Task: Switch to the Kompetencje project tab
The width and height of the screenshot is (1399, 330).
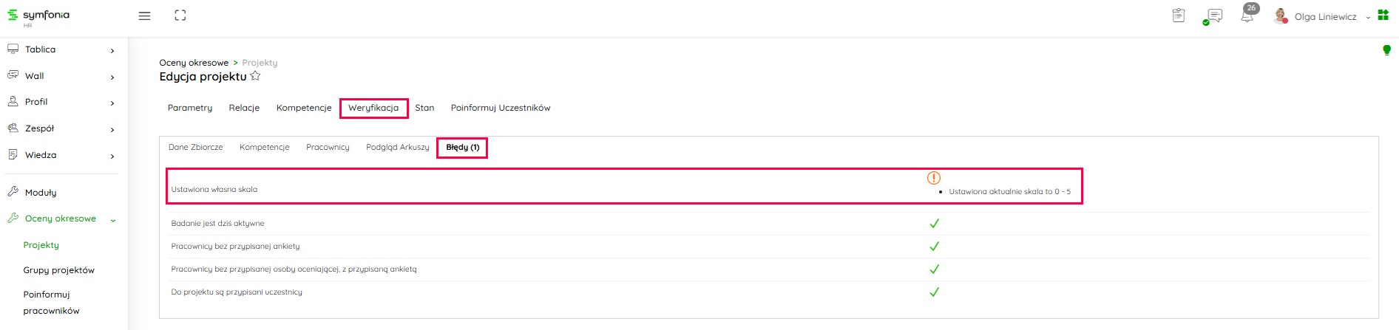Action: 304,108
